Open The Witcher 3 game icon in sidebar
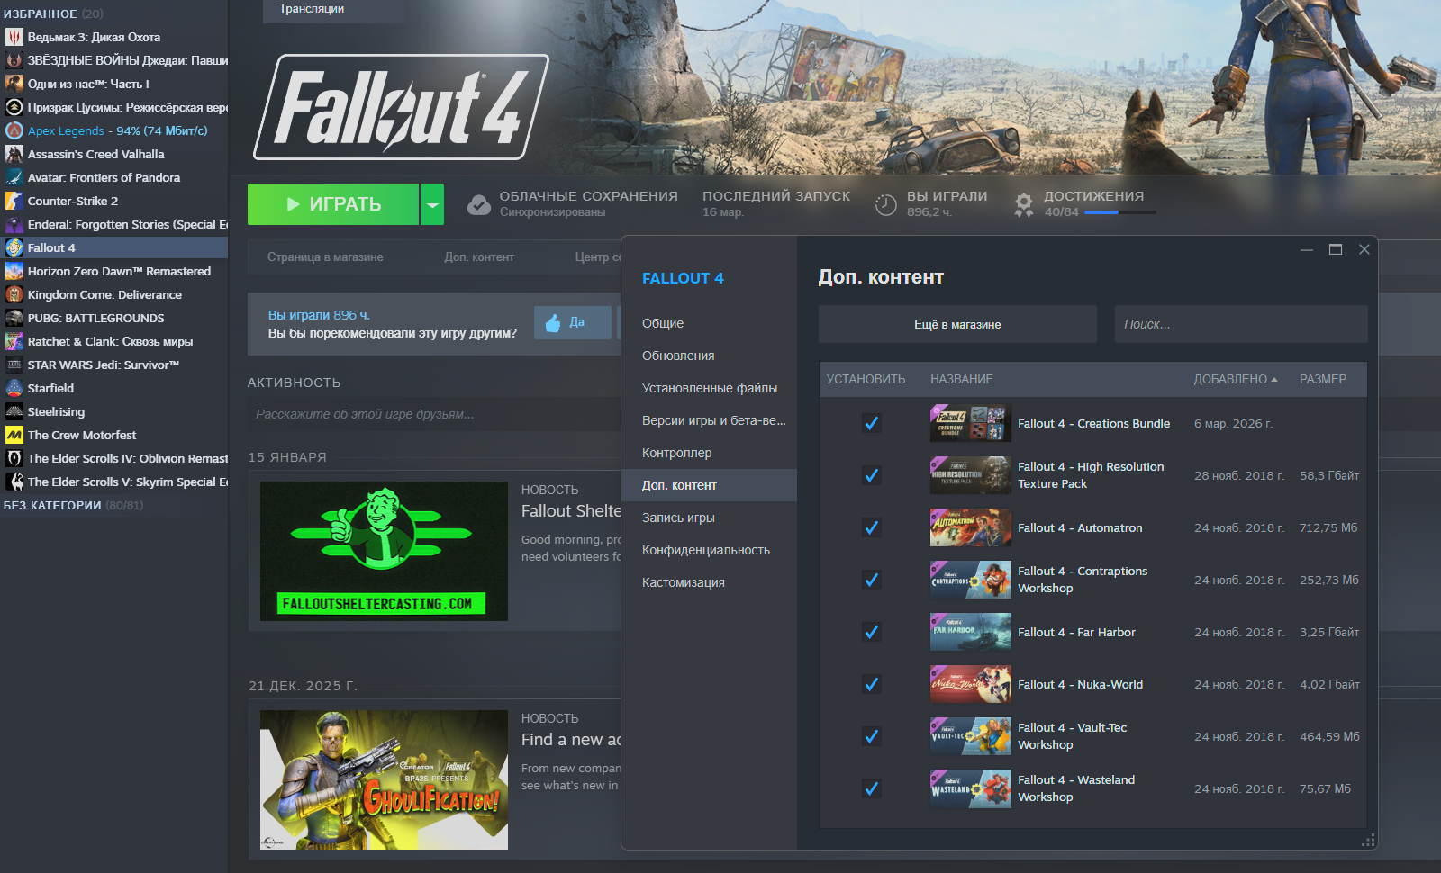The width and height of the screenshot is (1441, 873). pos(14,37)
